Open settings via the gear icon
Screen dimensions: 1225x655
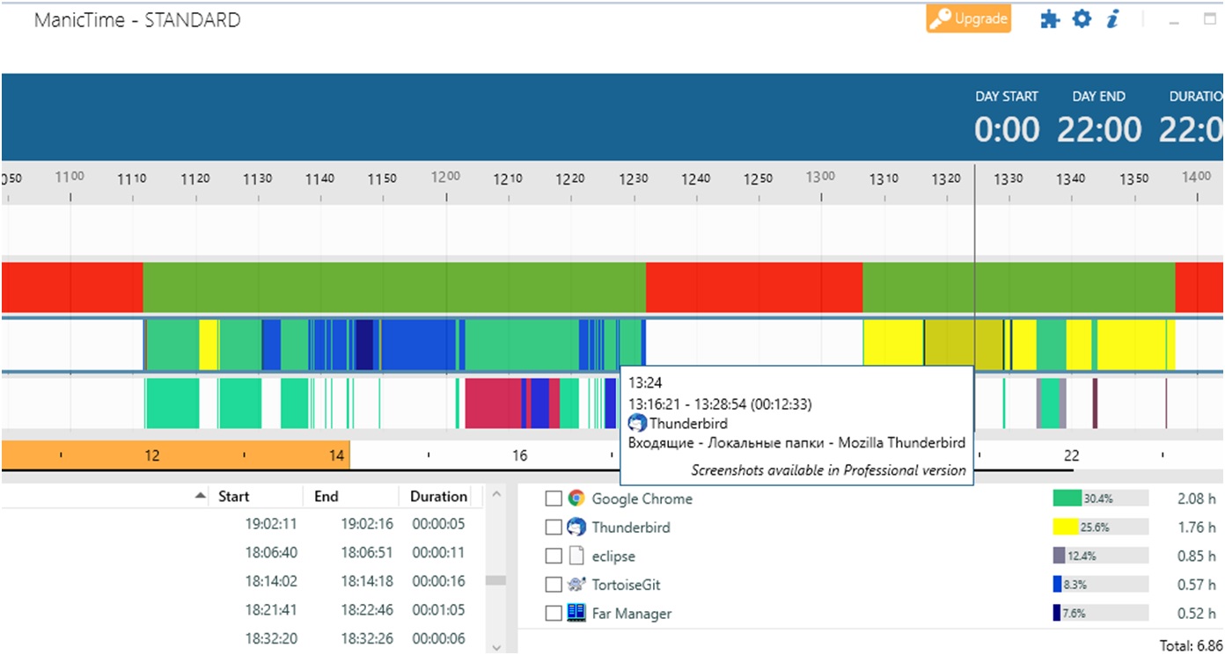1082,19
